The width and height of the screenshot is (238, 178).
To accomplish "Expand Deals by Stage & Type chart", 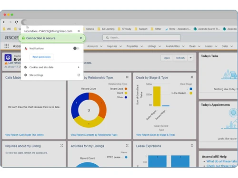I will pyautogui.click(x=192, y=77).
